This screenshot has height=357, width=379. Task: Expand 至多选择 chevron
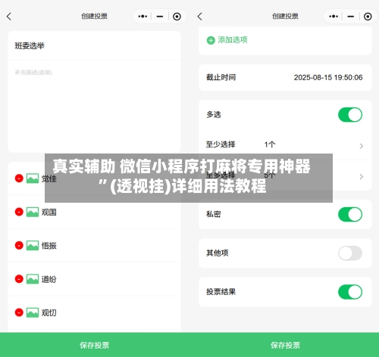click(362, 177)
